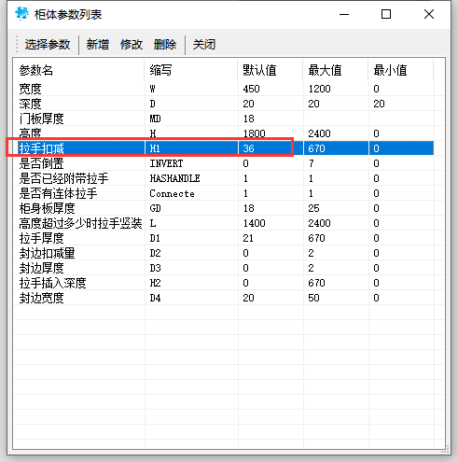Select the 是否已经附带拉手 row
The width and height of the screenshot is (458, 462).
224,178
